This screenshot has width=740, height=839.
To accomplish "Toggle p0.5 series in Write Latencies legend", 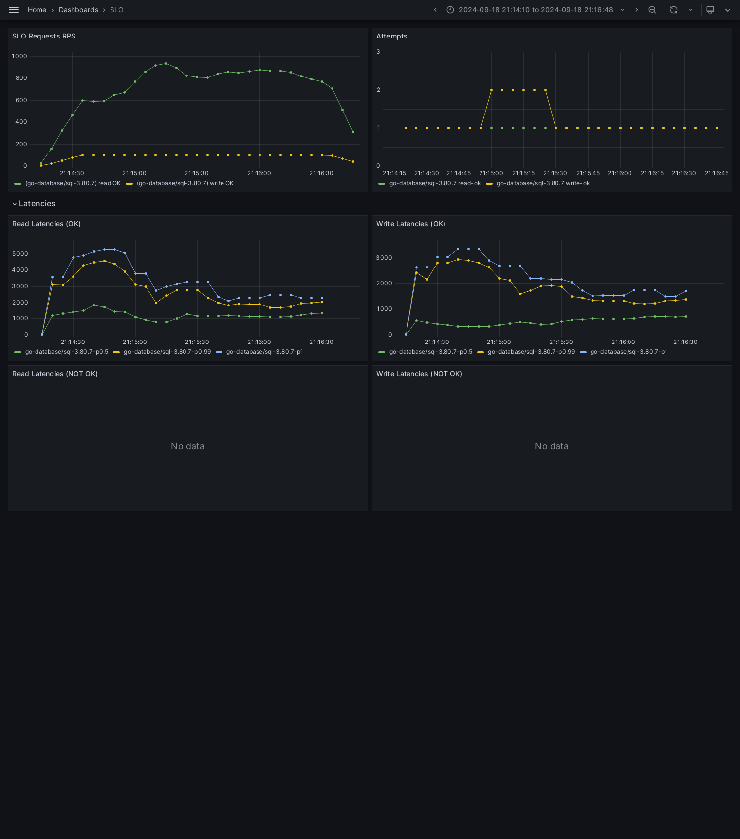I will 431,352.
